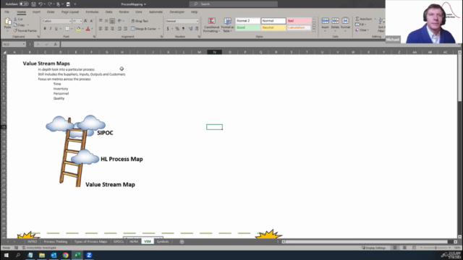Switch to the Formulas tab

click(x=92, y=12)
